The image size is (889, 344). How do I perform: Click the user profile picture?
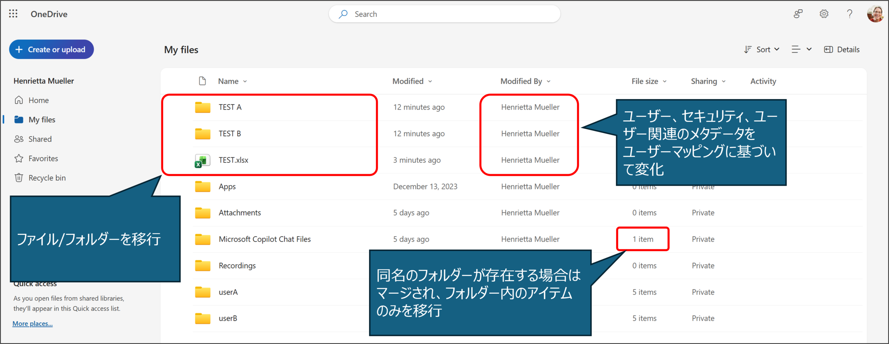pos(875,14)
